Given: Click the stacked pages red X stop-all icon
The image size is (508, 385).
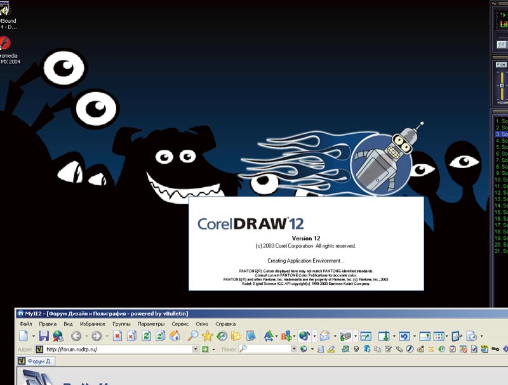Looking at the screenshot, I should (131, 336).
